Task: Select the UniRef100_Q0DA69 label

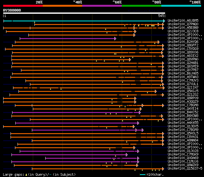Action: pyautogui.click(x=183, y=158)
